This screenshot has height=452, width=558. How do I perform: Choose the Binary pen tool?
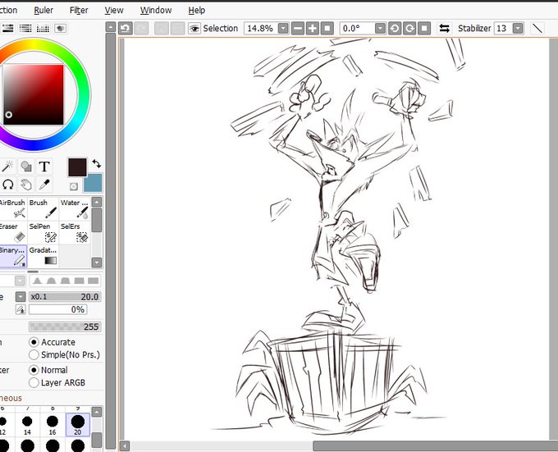(x=13, y=256)
